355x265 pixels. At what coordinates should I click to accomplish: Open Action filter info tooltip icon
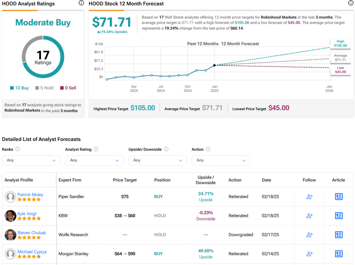pyautogui.click(x=208, y=149)
